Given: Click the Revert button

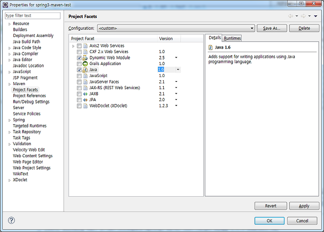Looking at the screenshot, I should click(x=271, y=206).
